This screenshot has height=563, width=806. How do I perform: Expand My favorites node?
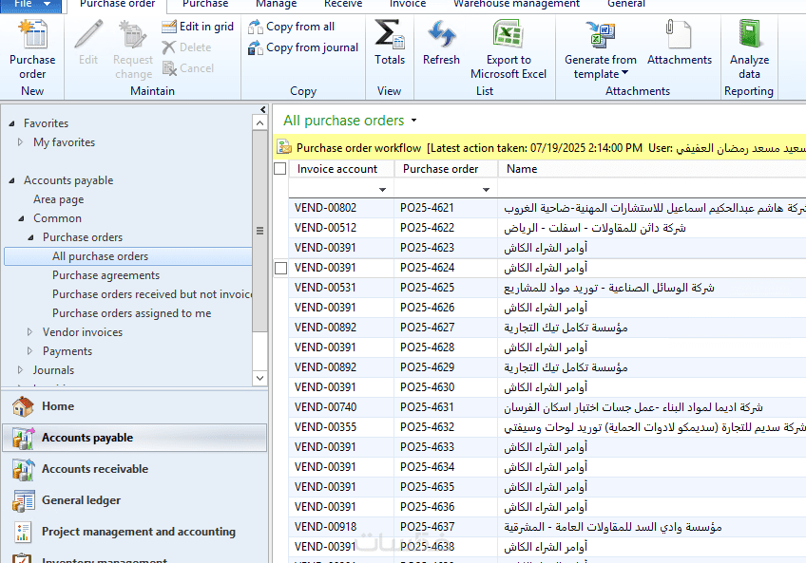(21, 142)
